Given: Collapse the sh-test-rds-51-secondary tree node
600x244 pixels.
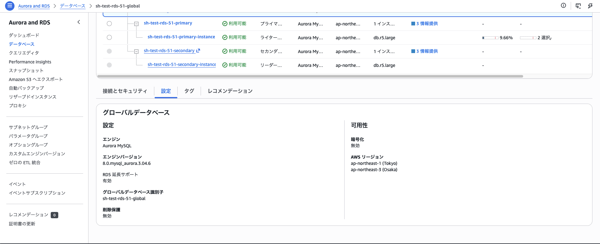Looking at the screenshot, I should coord(136,51).
